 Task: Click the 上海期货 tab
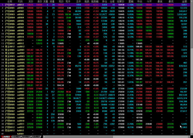tap(6, 136)
